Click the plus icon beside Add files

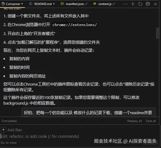click(3, 130)
